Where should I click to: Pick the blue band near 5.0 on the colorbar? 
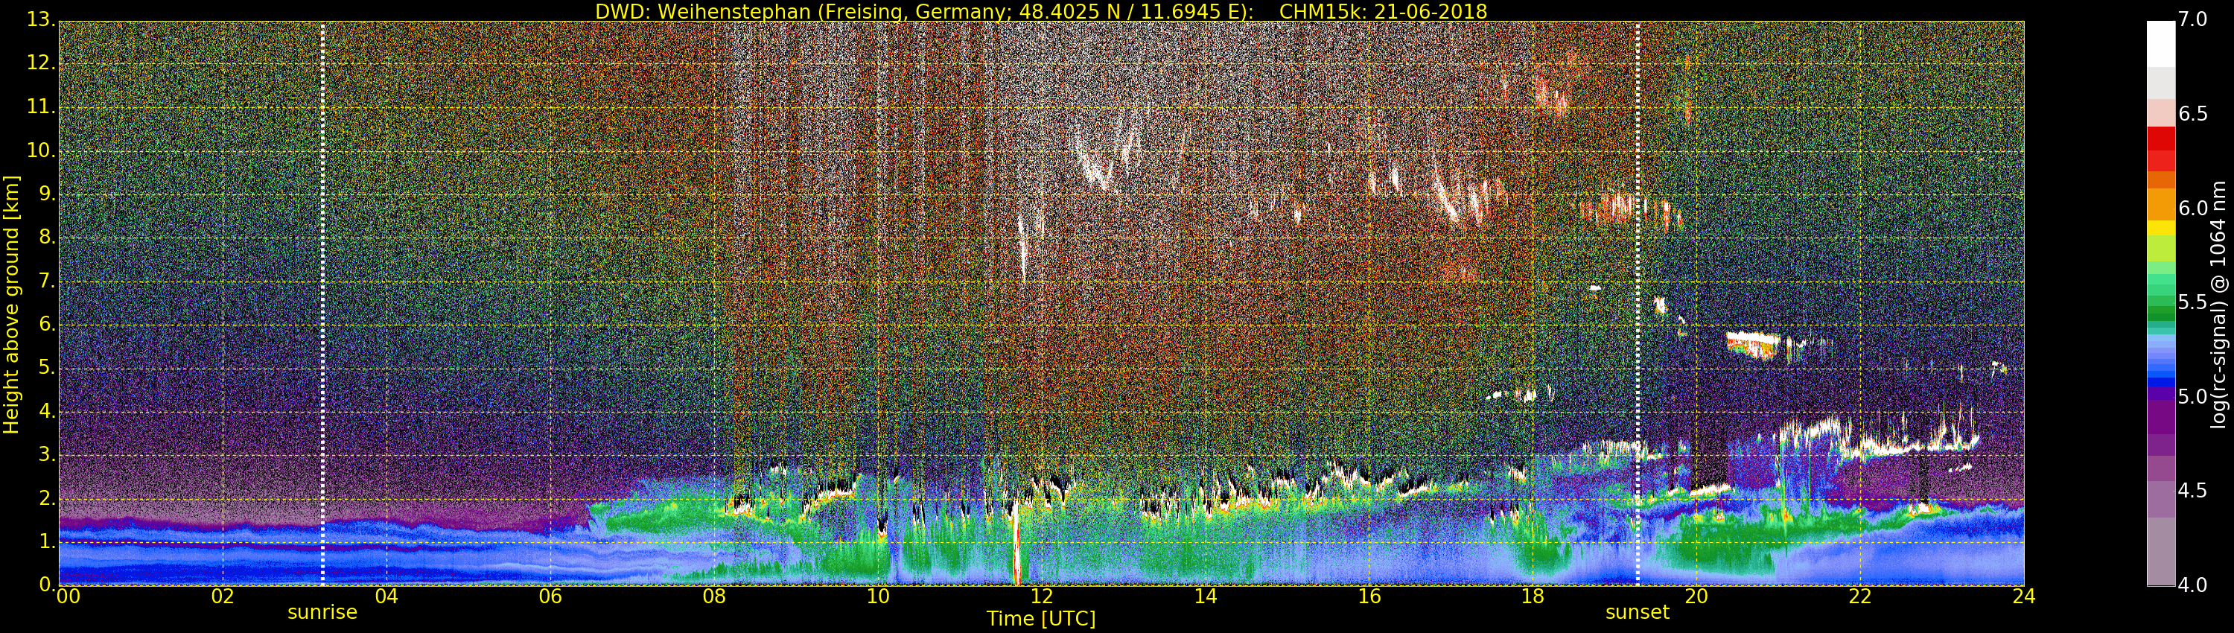[x=2160, y=378]
